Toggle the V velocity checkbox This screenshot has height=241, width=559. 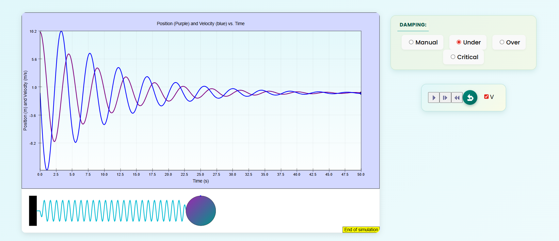tap(487, 97)
